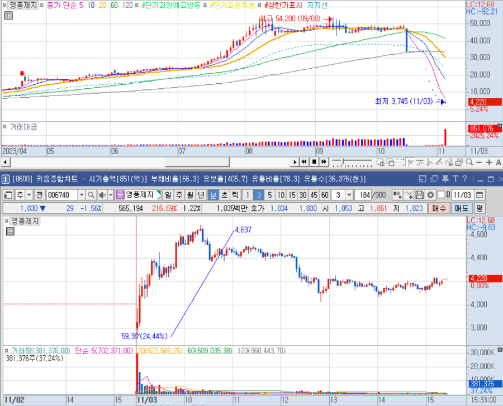Click the line-tool settings icon beside the save icon

coord(409,195)
